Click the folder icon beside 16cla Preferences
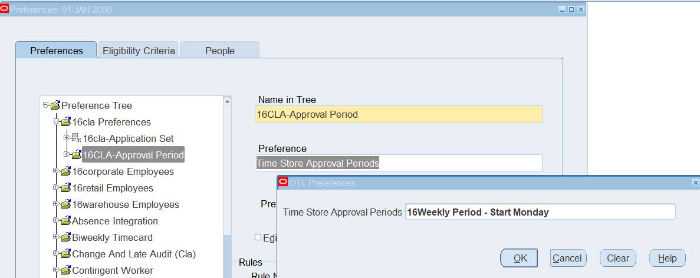 click(x=65, y=123)
